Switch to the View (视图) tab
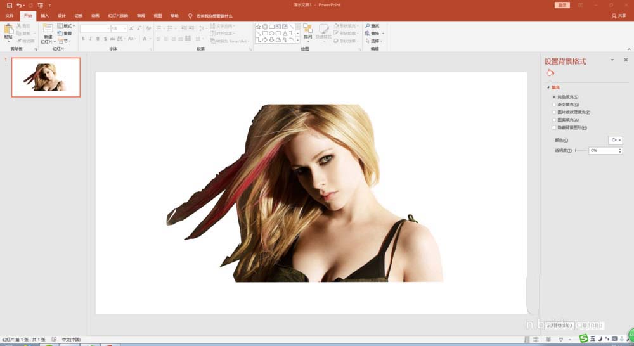634x346 pixels. tap(158, 16)
